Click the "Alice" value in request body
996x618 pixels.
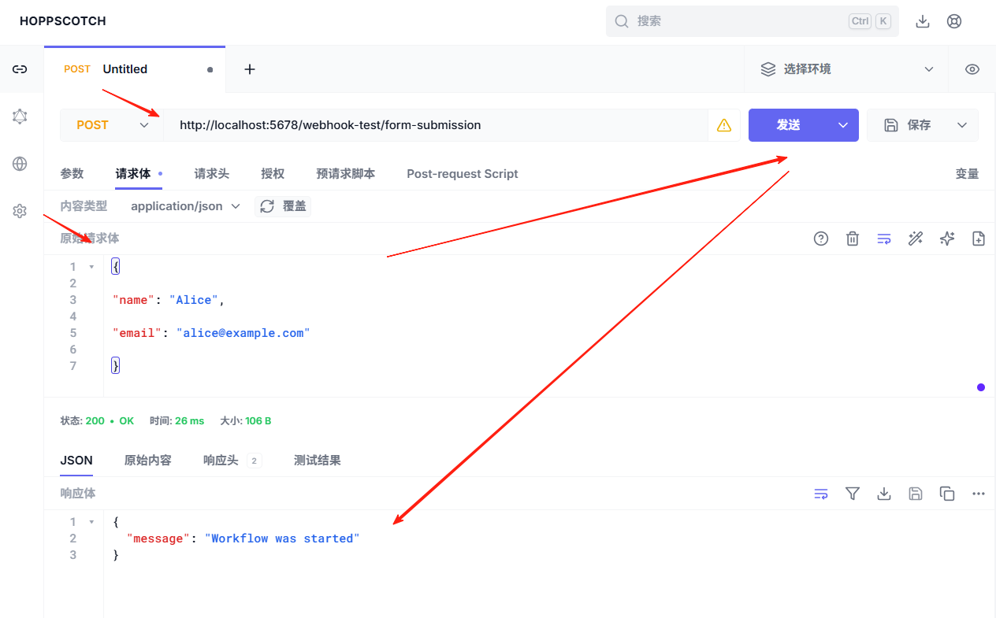(194, 300)
